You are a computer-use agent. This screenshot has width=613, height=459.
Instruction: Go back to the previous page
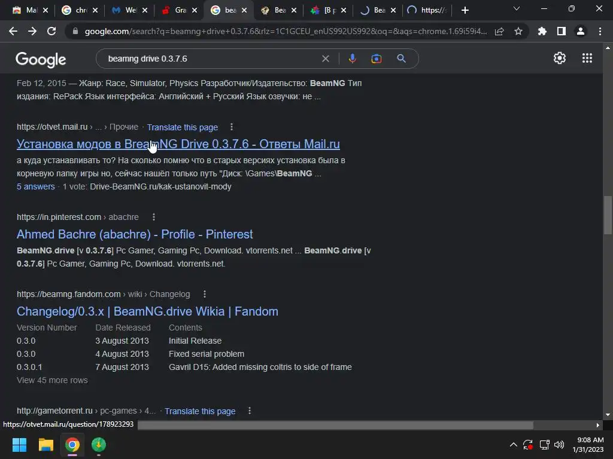coord(13,31)
